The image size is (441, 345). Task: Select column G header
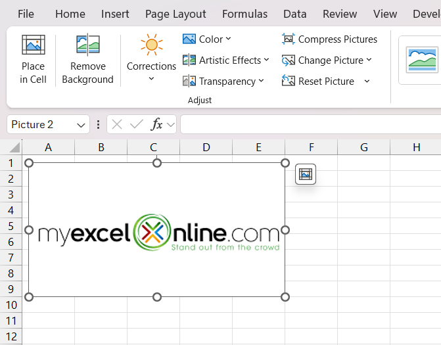[x=364, y=147]
